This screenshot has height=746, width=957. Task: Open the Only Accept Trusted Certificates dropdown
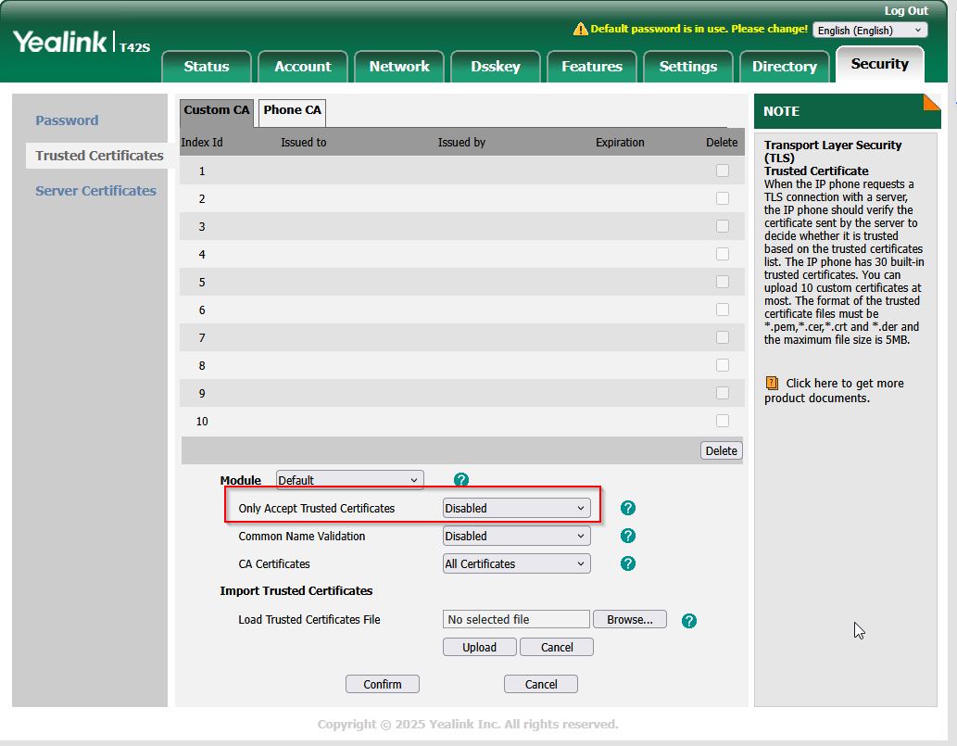pyautogui.click(x=516, y=508)
